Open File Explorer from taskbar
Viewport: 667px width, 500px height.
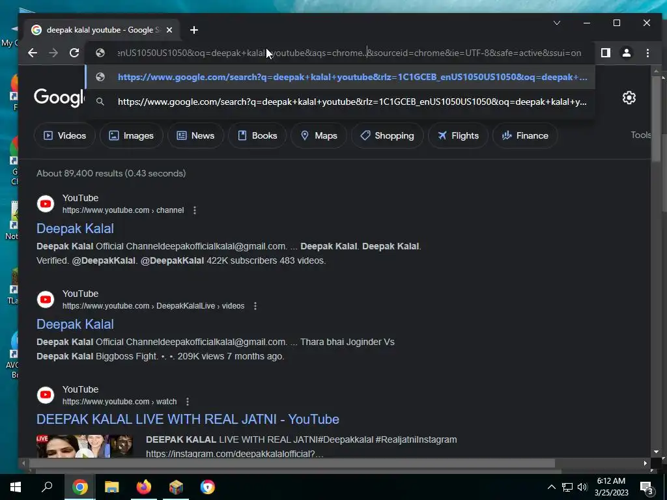112,487
